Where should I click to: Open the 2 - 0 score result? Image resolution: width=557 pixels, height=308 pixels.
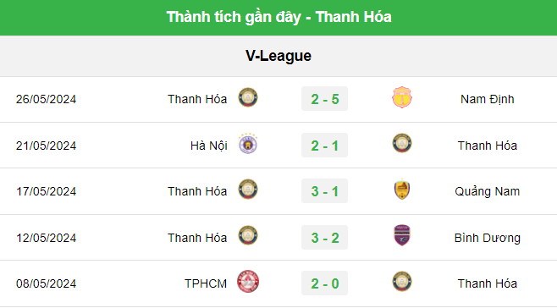pyautogui.click(x=325, y=283)
